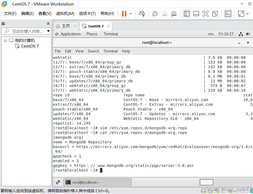Open the 文件(F) menu
Screen dimensions: 253x194
[x=10, y=14]
